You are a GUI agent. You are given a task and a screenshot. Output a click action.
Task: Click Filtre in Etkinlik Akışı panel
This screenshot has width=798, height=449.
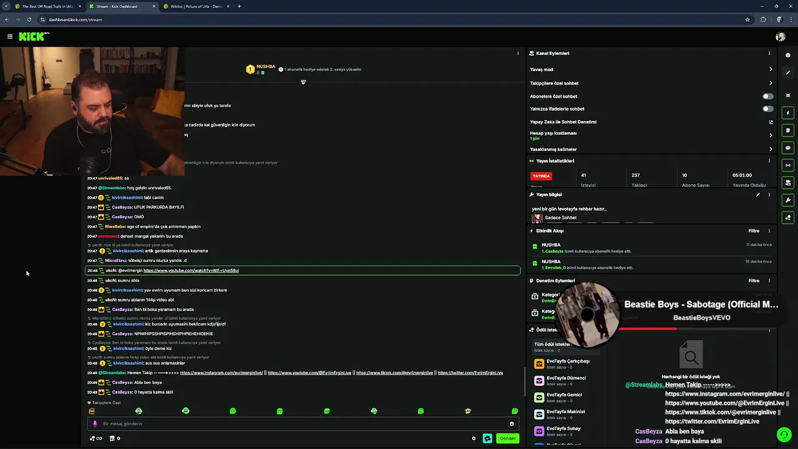pyautogui.click(x=754, y=231)
